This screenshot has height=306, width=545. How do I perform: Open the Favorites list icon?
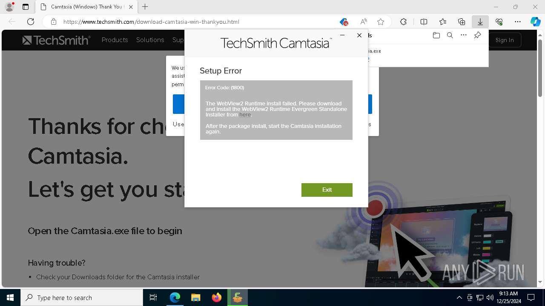[443, 22]
